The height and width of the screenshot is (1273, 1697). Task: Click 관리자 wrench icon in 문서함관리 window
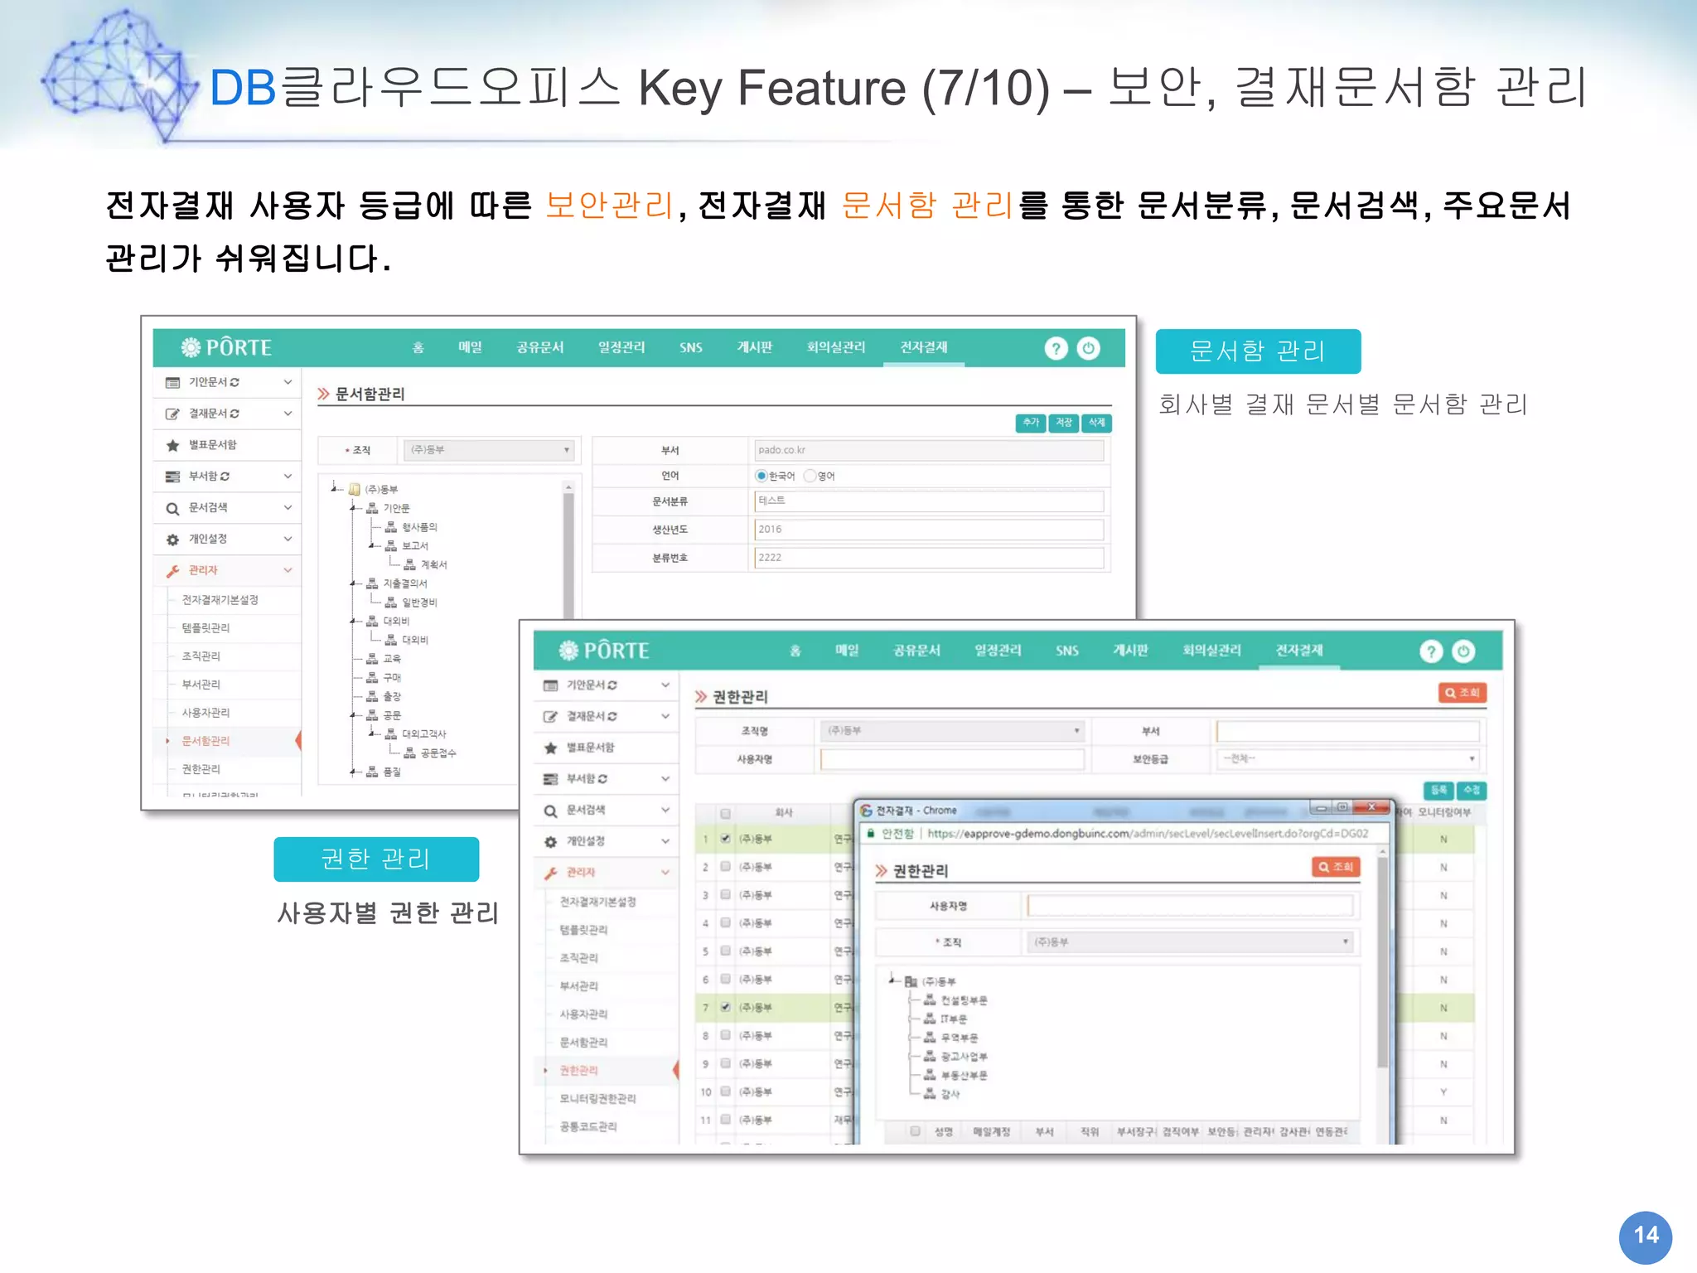pyautogui.click(x=172, y=571)
